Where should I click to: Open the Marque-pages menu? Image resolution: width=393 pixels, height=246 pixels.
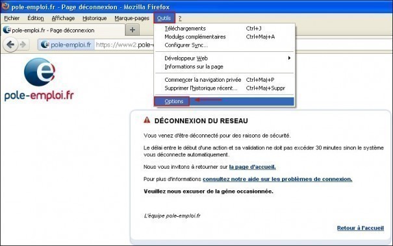tap(132, 18)
